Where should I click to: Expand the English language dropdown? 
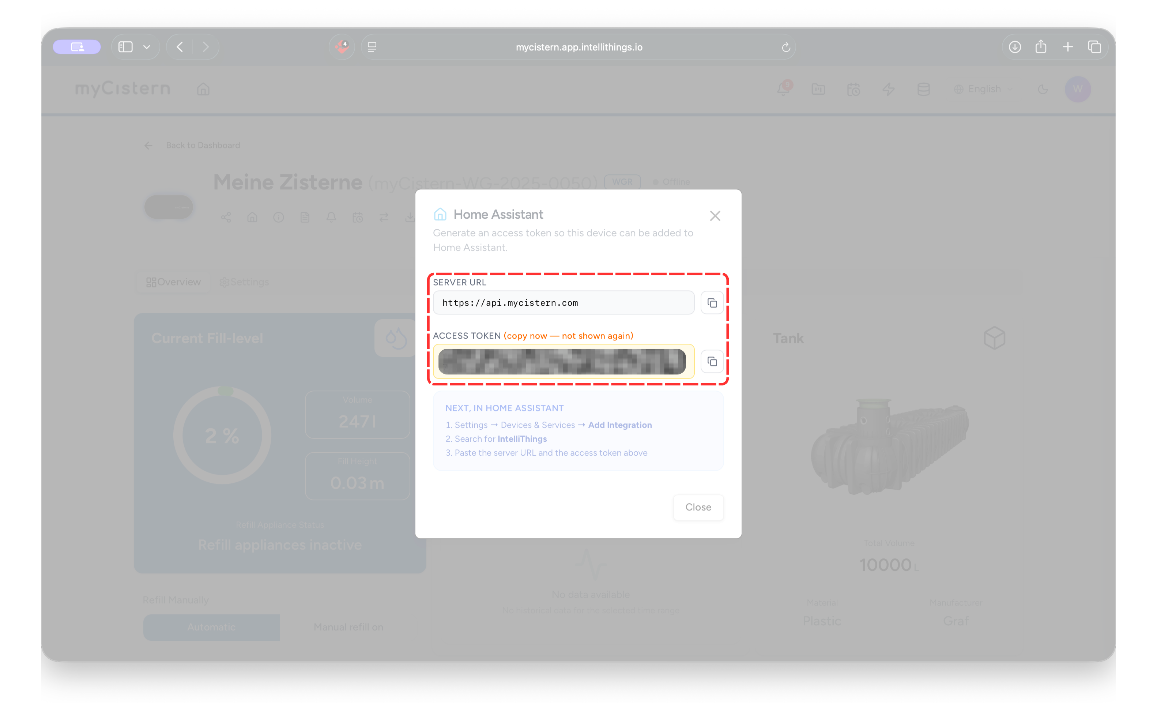click(983, 89)
